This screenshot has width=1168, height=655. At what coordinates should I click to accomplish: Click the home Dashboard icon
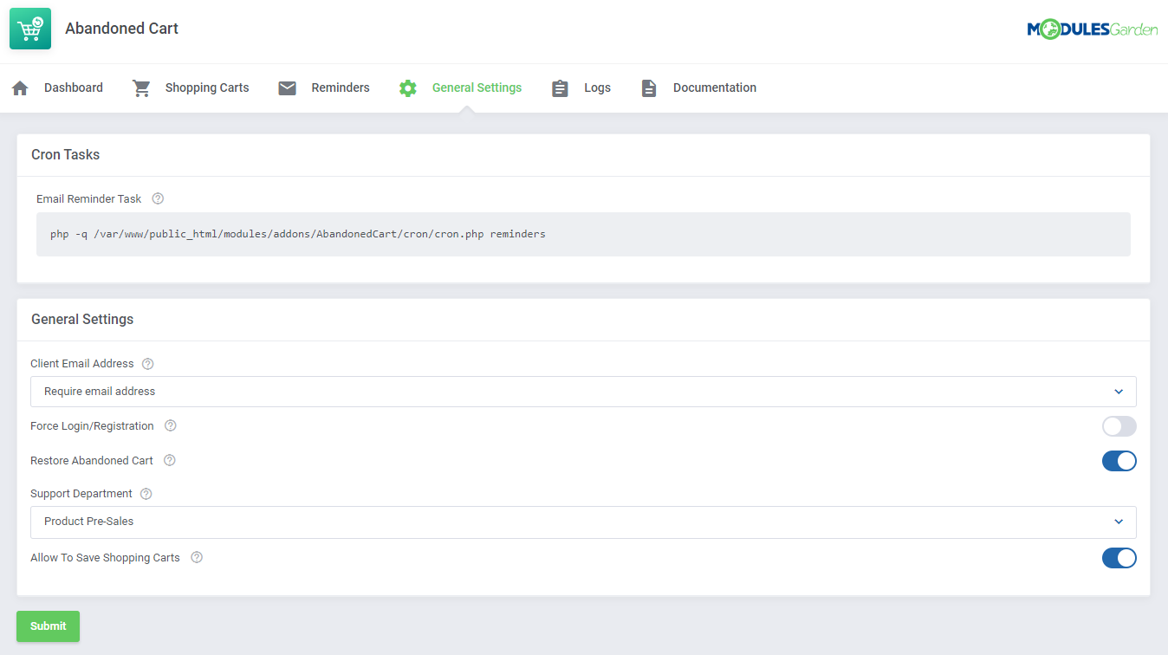[x=19, y=88]
